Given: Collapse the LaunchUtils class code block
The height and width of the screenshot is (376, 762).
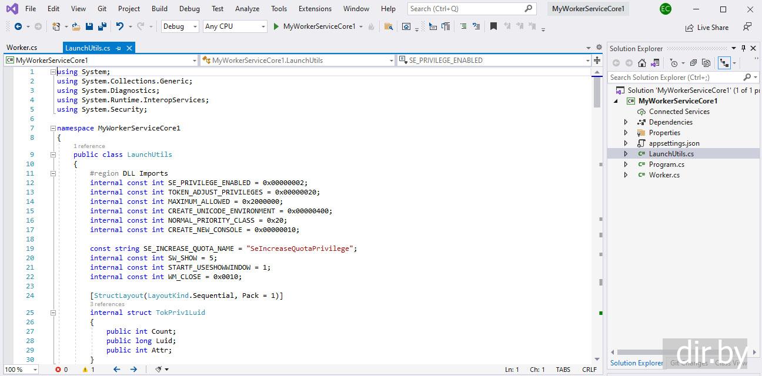Looking at the screenshot, I should (52, 155).
